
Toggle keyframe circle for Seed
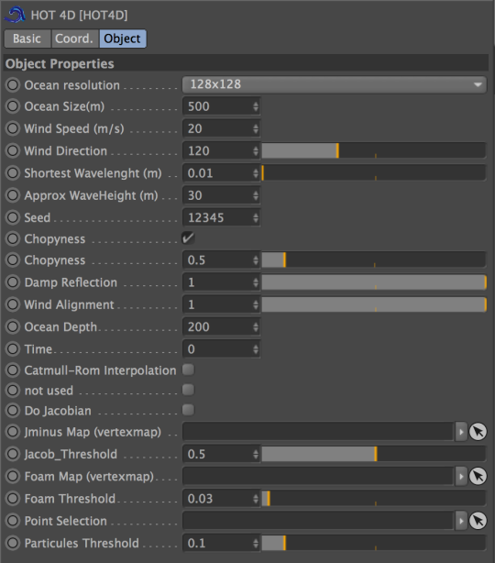tap(13, 217)
